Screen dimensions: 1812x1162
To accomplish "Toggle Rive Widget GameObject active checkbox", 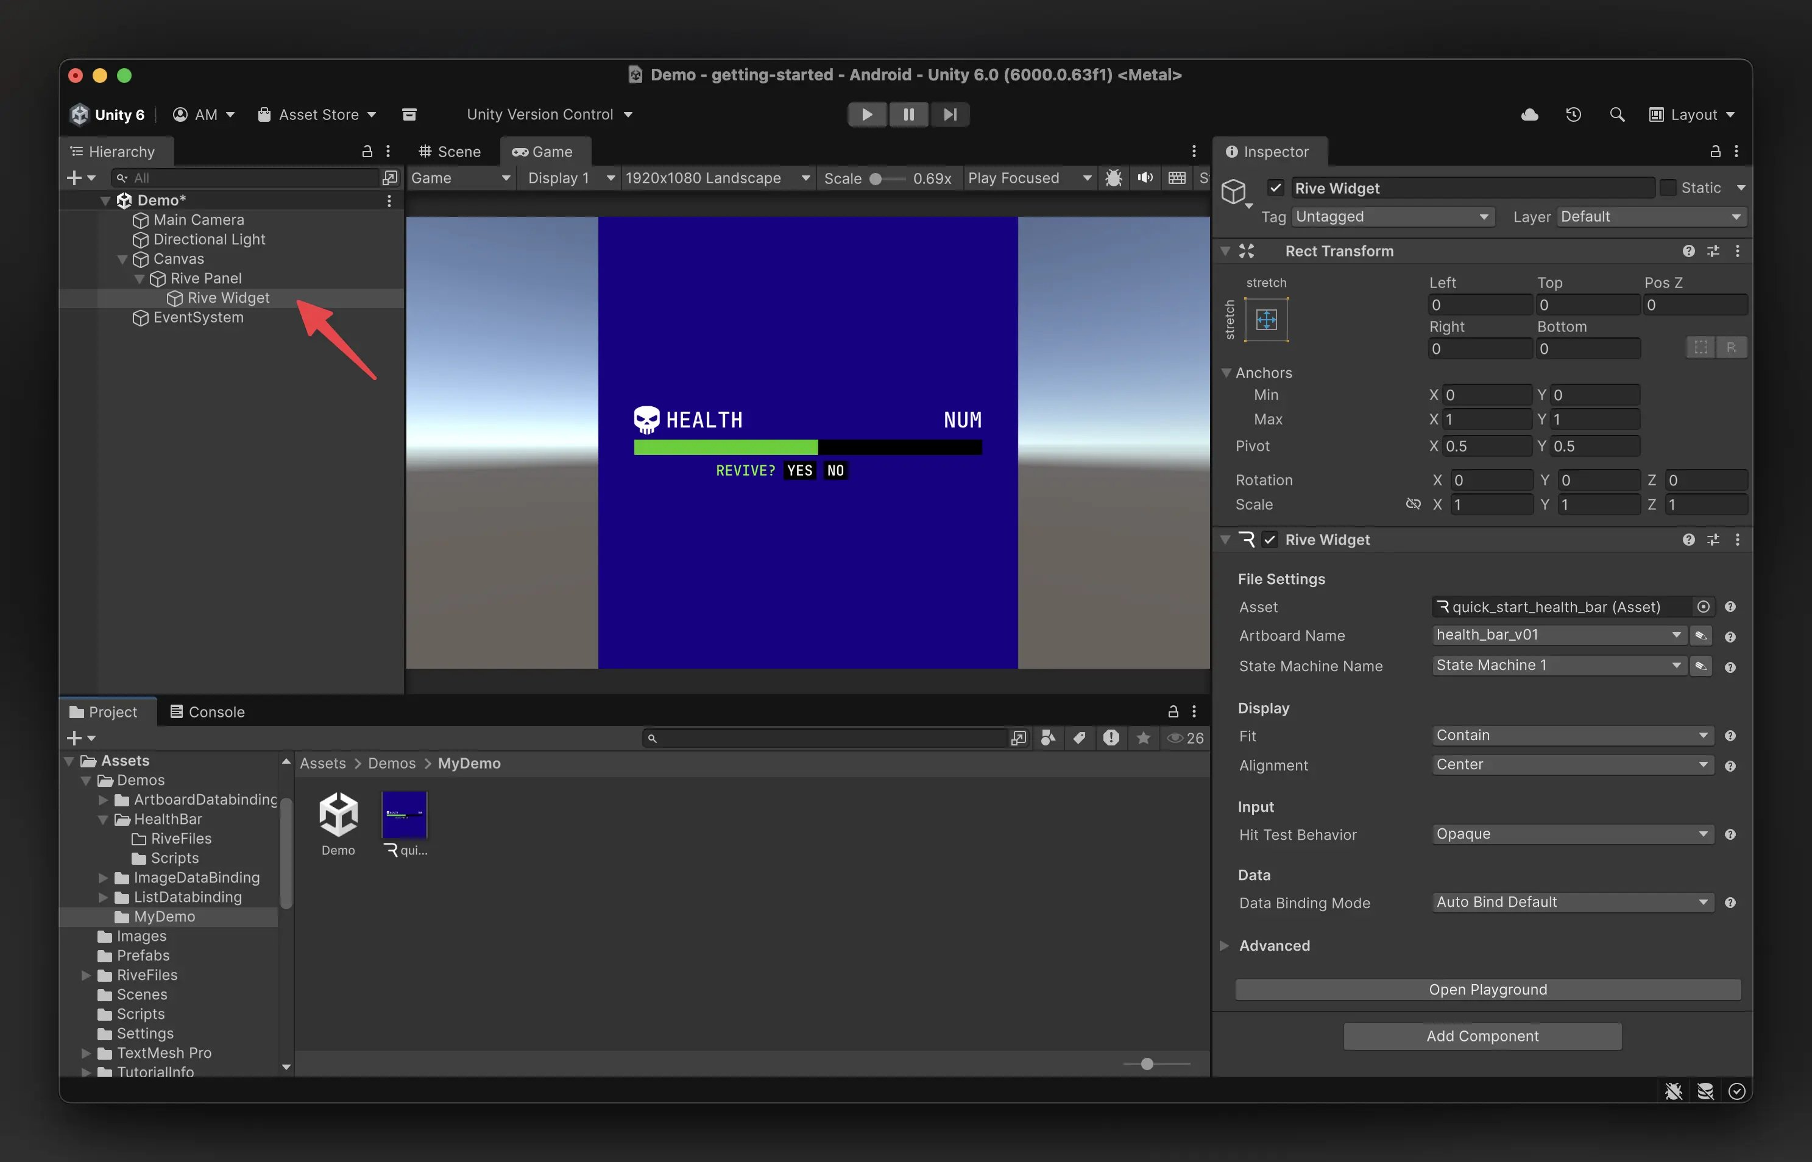I will [x=1275, y=188].
